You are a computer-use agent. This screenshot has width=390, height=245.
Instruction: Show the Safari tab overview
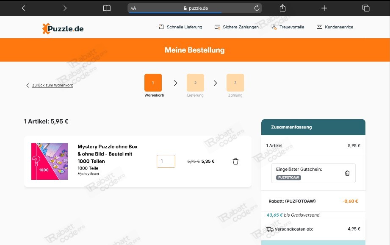point(366,8)
